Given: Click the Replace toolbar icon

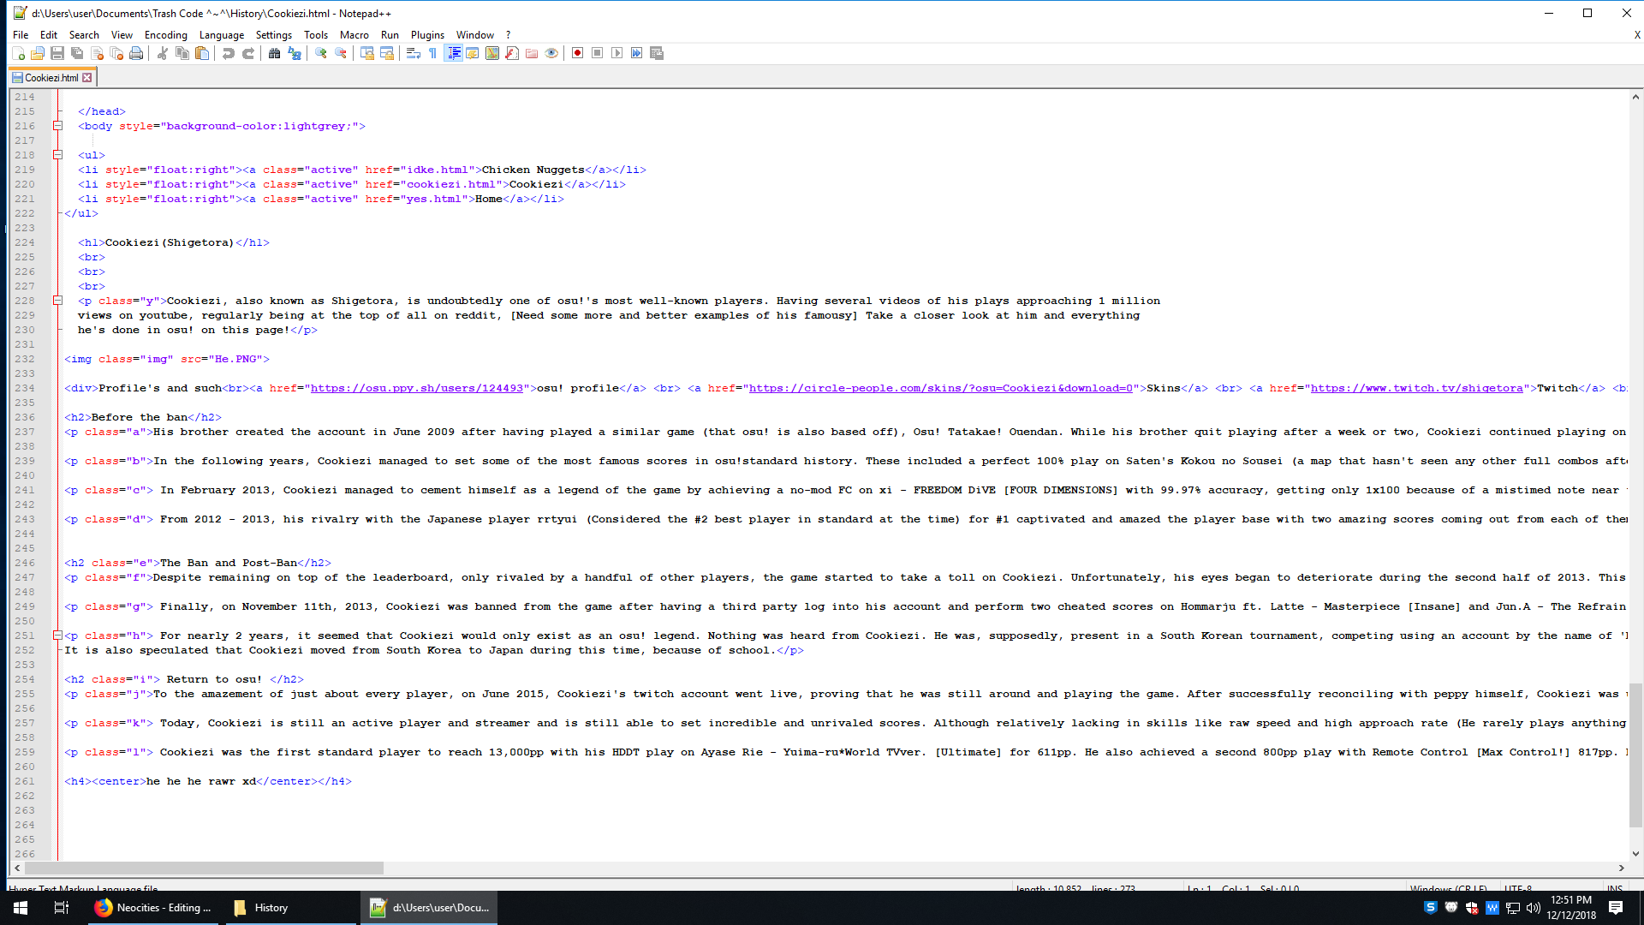Looking at the screenshot, I should click(x=295, y=53).
